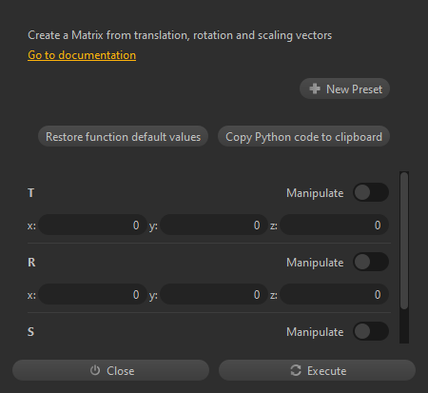Enable the Manipulate toggle for R
The width and height of the screenshot is (428, 393).
(x=371, y=262)
